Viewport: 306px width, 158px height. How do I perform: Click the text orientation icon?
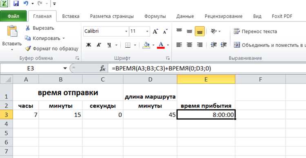click(x=214, y=31)
